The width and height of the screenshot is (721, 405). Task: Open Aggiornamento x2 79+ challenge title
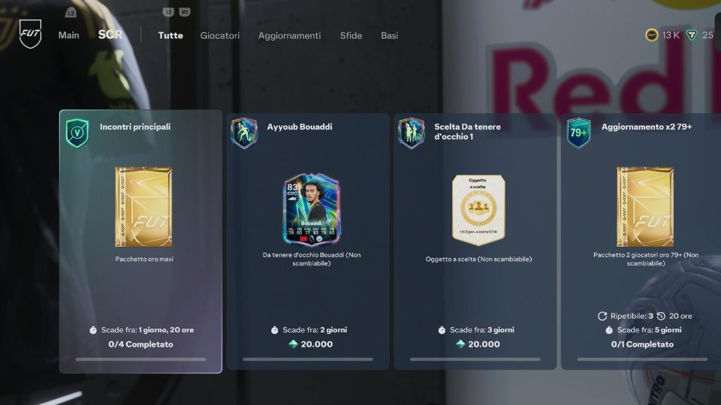[647, 127]
